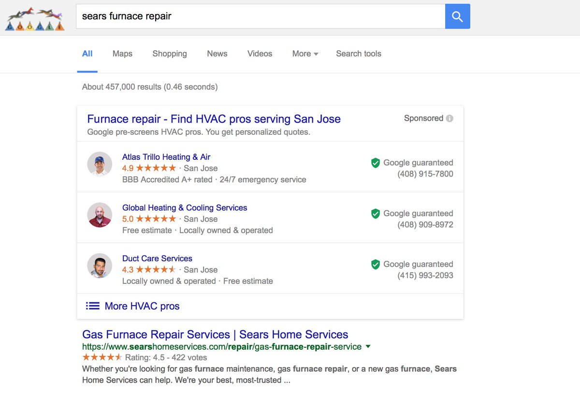Click More HVAC pros
The height and width of the screenshot is (396, 580).
pos(142,306)
